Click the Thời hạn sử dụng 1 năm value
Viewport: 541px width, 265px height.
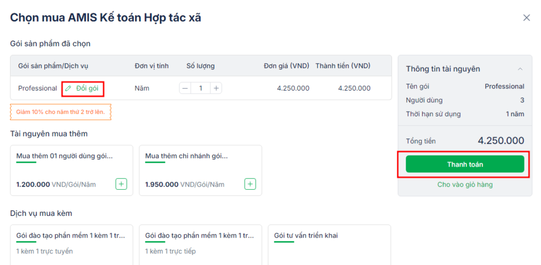click(x=515, y=114)
